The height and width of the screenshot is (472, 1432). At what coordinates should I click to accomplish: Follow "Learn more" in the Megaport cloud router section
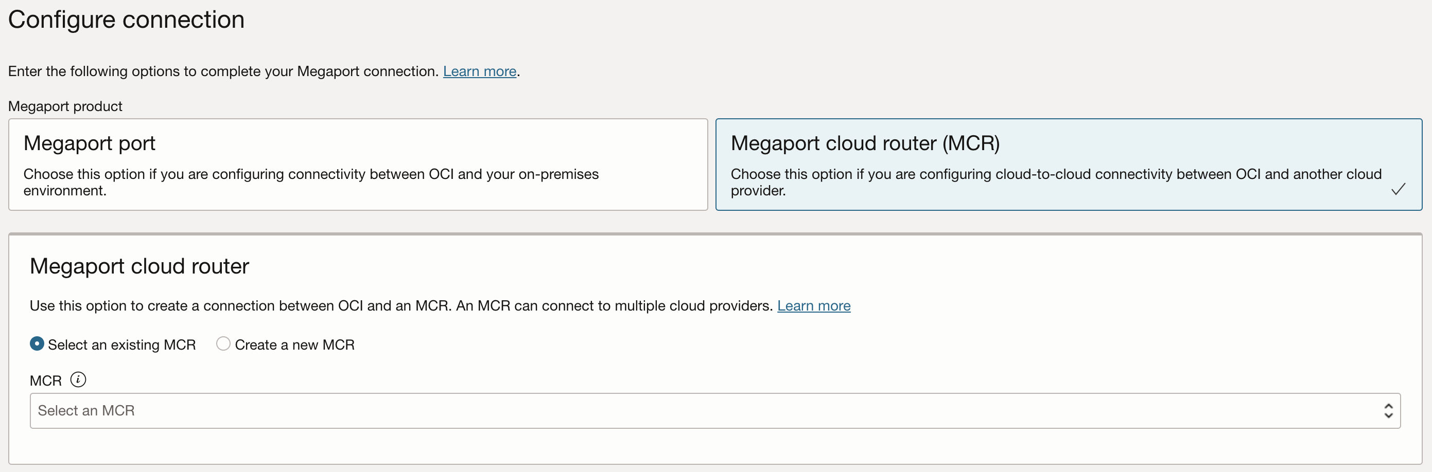coord(814,305)
